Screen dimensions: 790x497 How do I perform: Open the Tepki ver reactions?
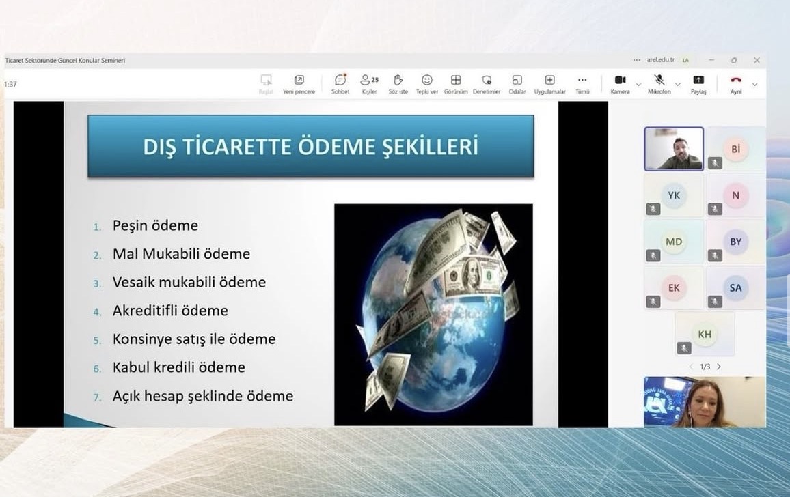(x=426, y=83)
